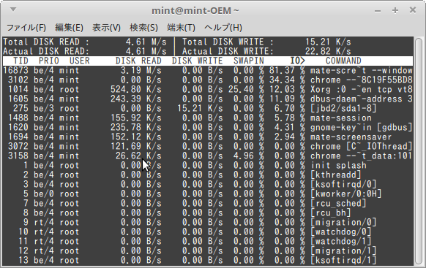Screen dimensions: 426x268
Task: Click the DISK WRITE column header
Action: click(198, 61)
